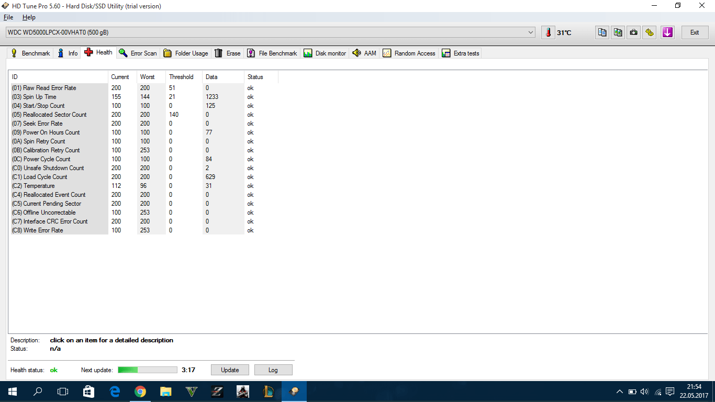Screen dimensions: 715x402
Task: Open the Disk monitor tab
Action: coord(325,53)
